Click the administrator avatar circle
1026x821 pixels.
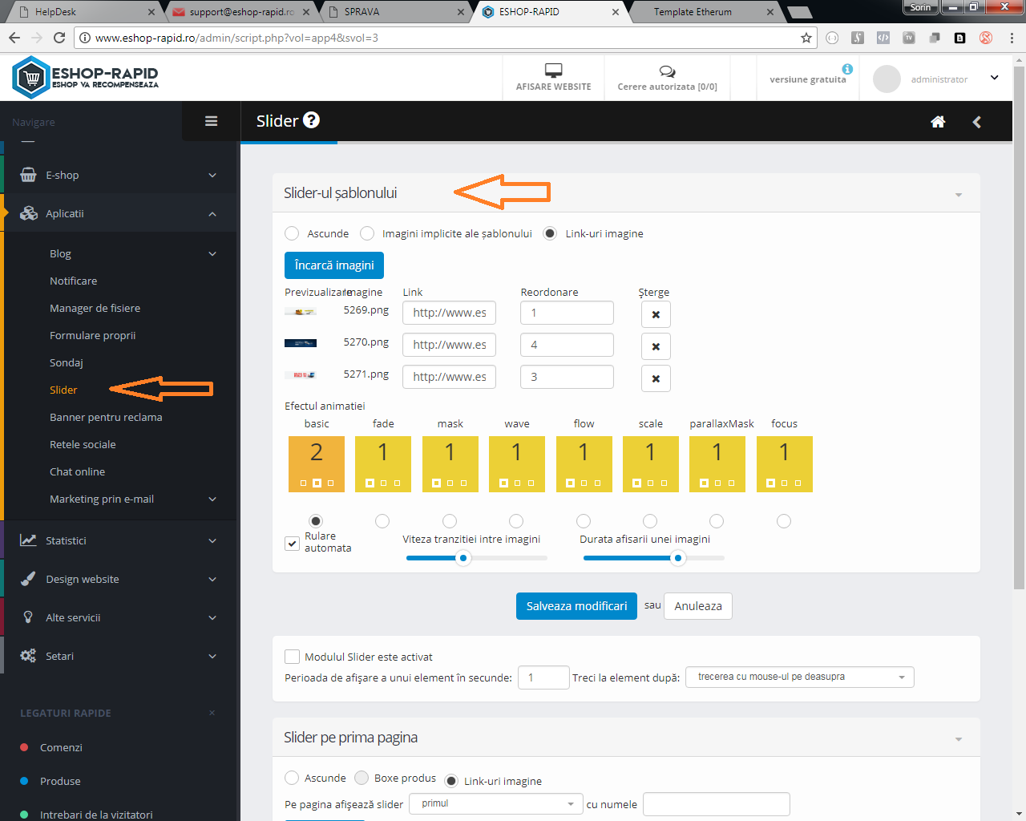pyautogui.click(x=887, y=79)
